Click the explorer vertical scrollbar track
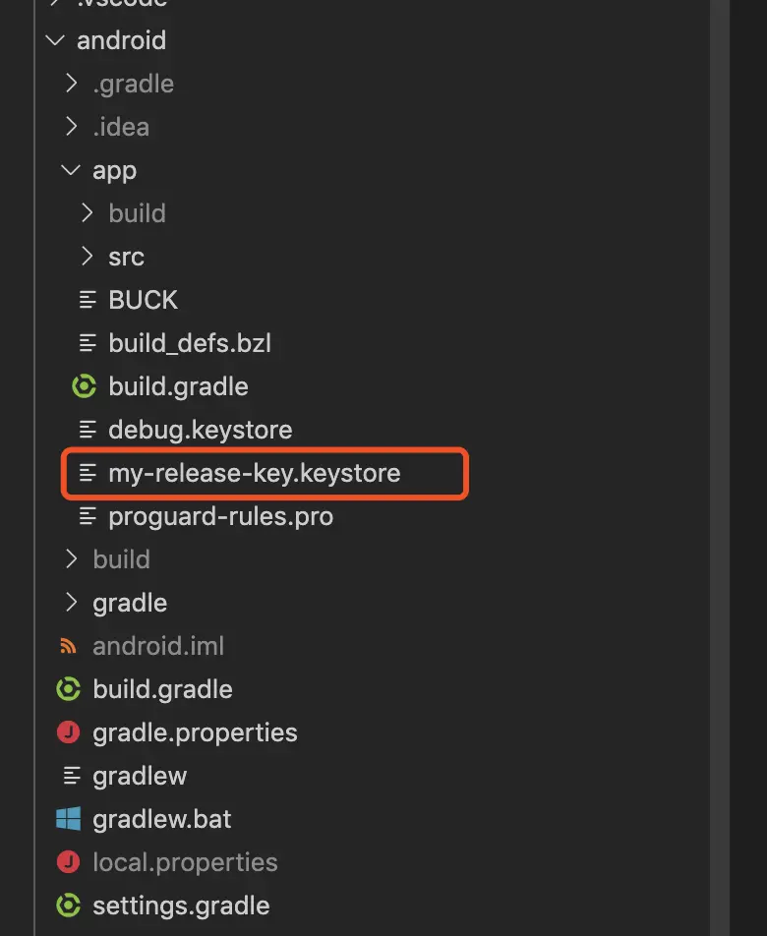Viewport: 767px width, 936px height. pos(720,468)
